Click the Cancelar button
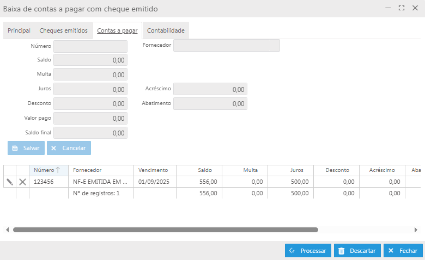425x260 pixels. (69, 148)
